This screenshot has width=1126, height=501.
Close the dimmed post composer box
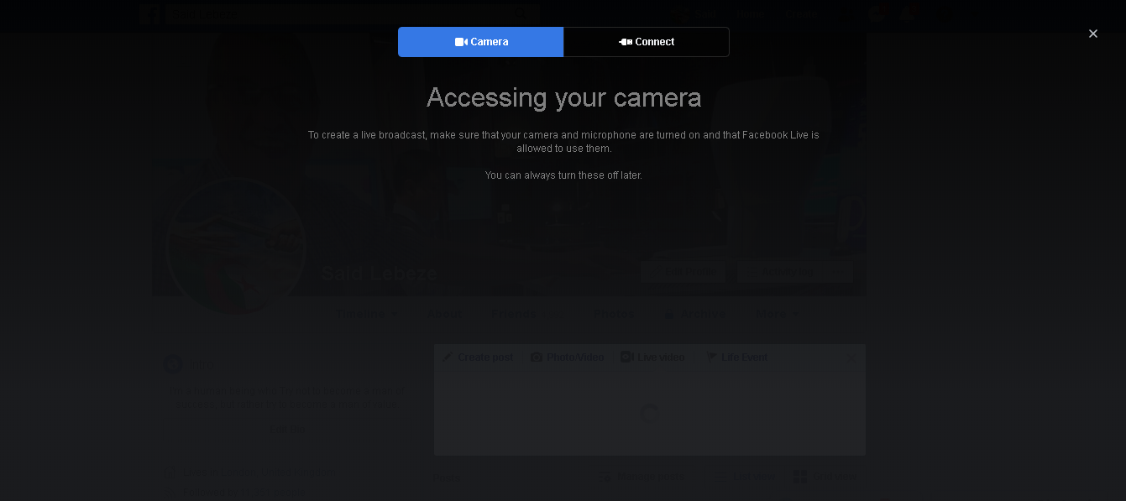[851, 357]
